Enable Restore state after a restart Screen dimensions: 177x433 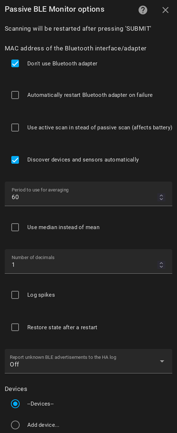(x=15, y=327)
